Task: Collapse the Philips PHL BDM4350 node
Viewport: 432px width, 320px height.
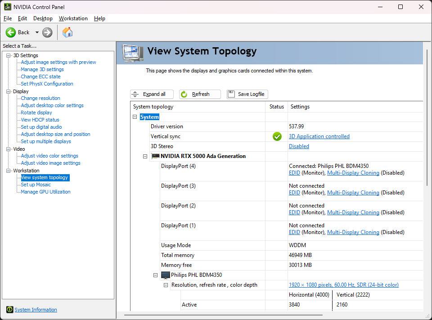Action: pos(155,275)
